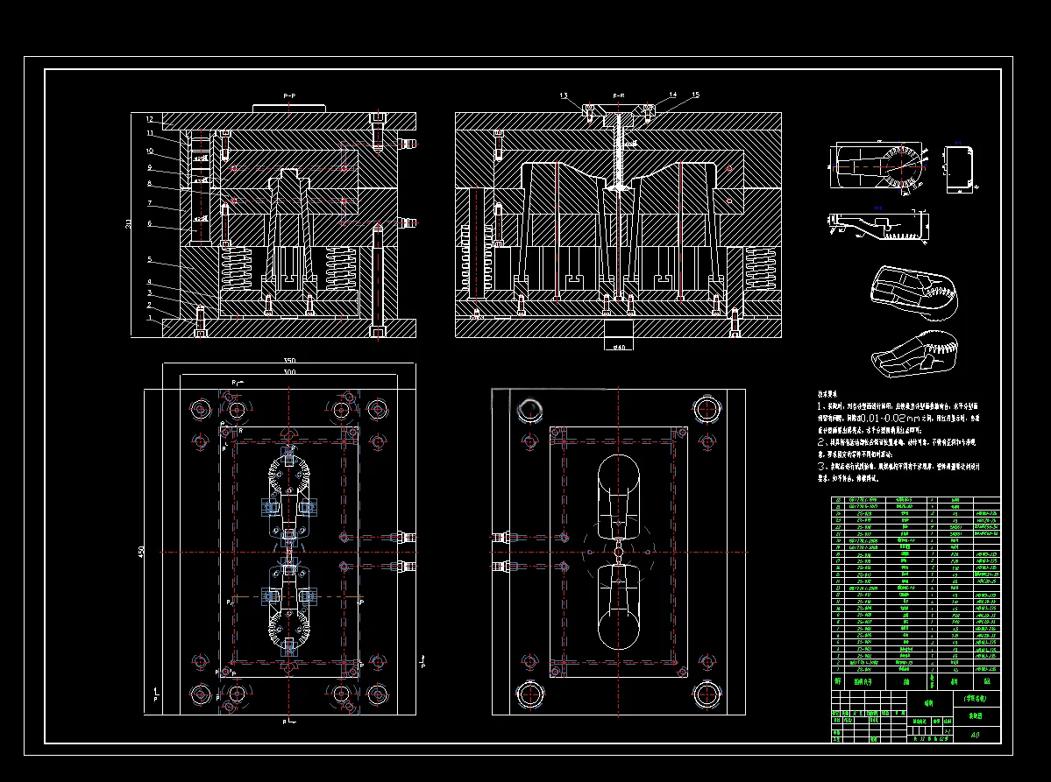Click part balloon number 15
Screen dimensions: 1051x782
[696, 95]
